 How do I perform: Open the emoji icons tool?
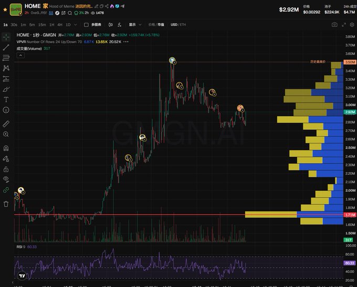point(6,110)
